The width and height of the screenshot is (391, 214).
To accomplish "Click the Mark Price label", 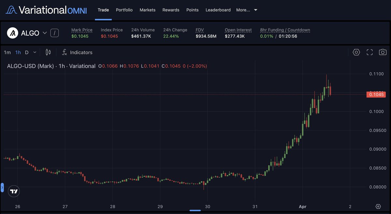I will pyautogui.click(x=82, y=30).
